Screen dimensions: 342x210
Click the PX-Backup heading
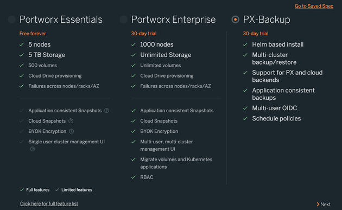[x=267, y=20]
